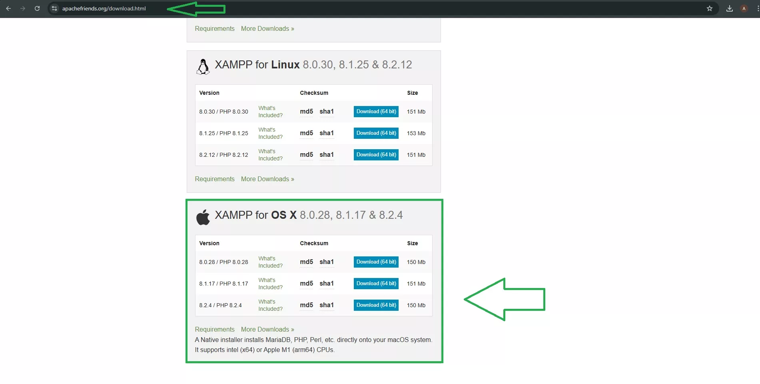This screenshot has height=384, width=760.
Task: Open sha1 checksum for OS X 8.0.28
Action: tap(326, 262)
